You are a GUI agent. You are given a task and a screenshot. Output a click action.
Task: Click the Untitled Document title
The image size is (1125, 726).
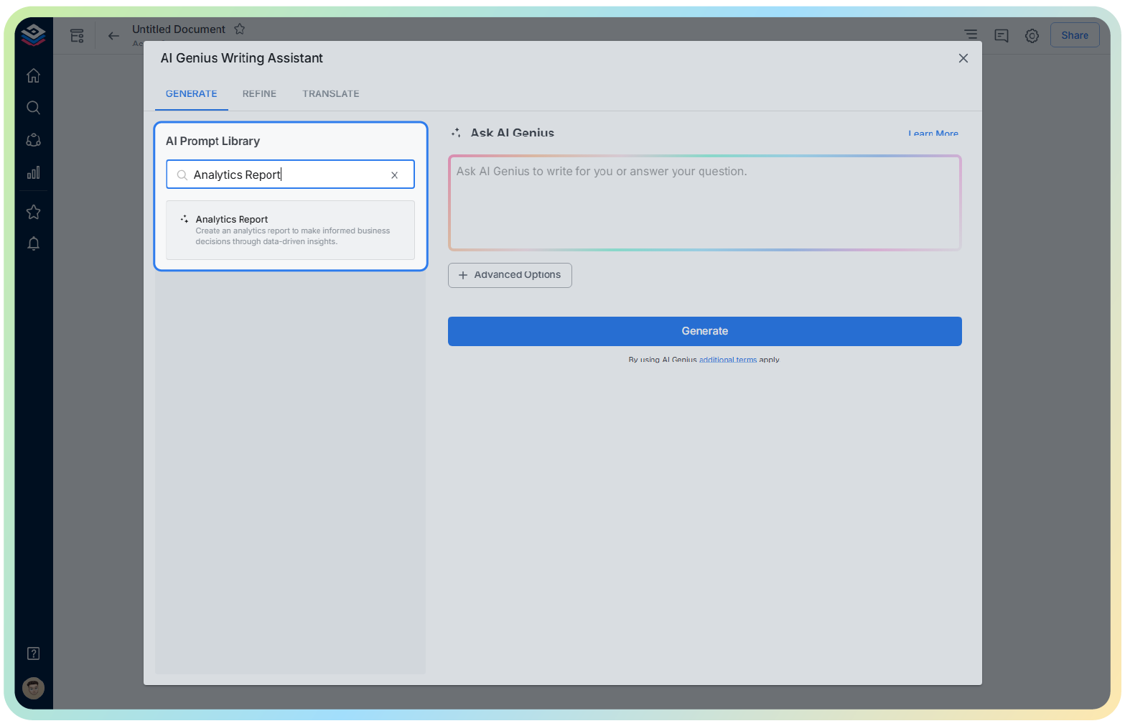[179, 29]
